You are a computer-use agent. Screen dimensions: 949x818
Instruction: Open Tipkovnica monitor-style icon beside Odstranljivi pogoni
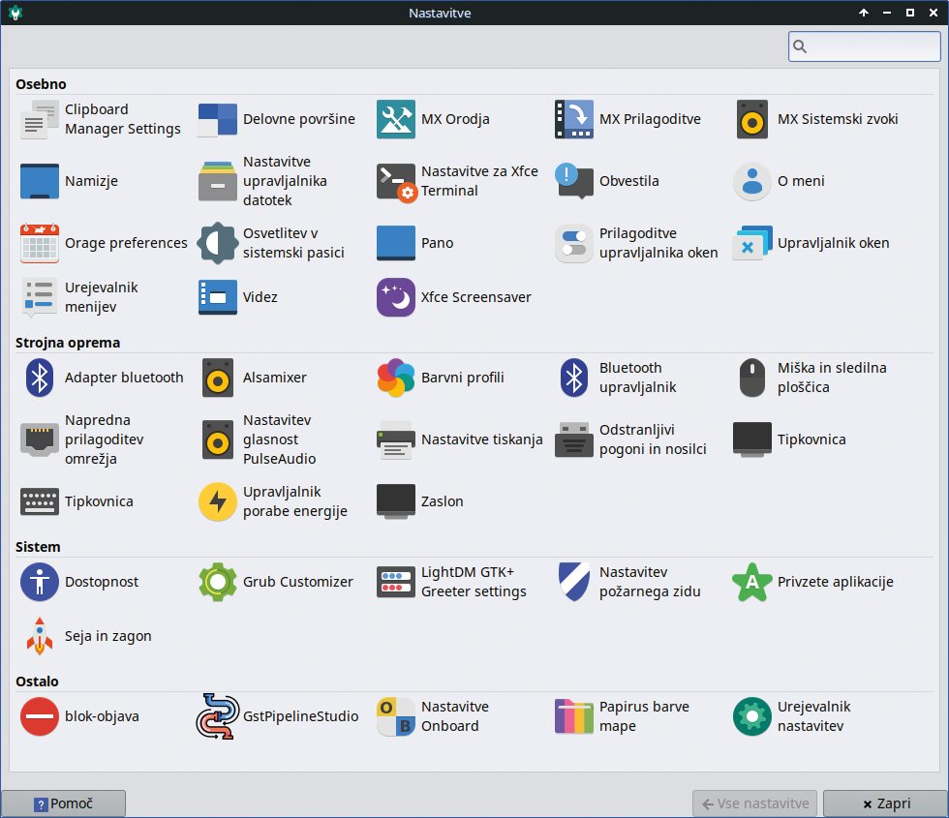(x=752, y=439)
